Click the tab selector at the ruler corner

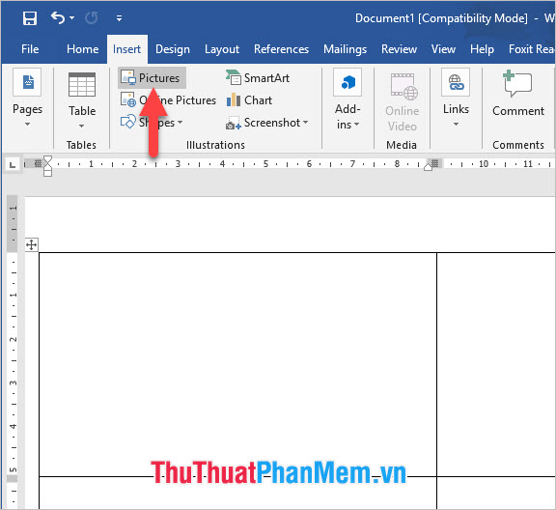coord(13,164)
